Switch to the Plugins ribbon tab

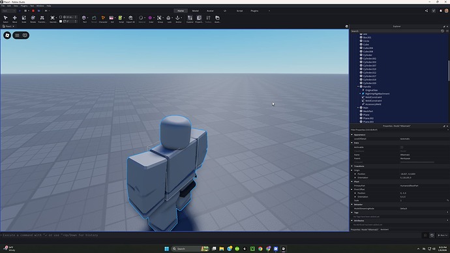coord(254,11)
